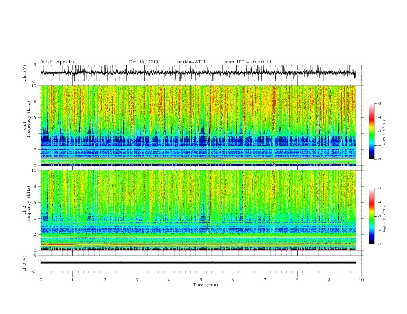Click the '-7' label on ch.1 color bar

click(x=379, y=159)
